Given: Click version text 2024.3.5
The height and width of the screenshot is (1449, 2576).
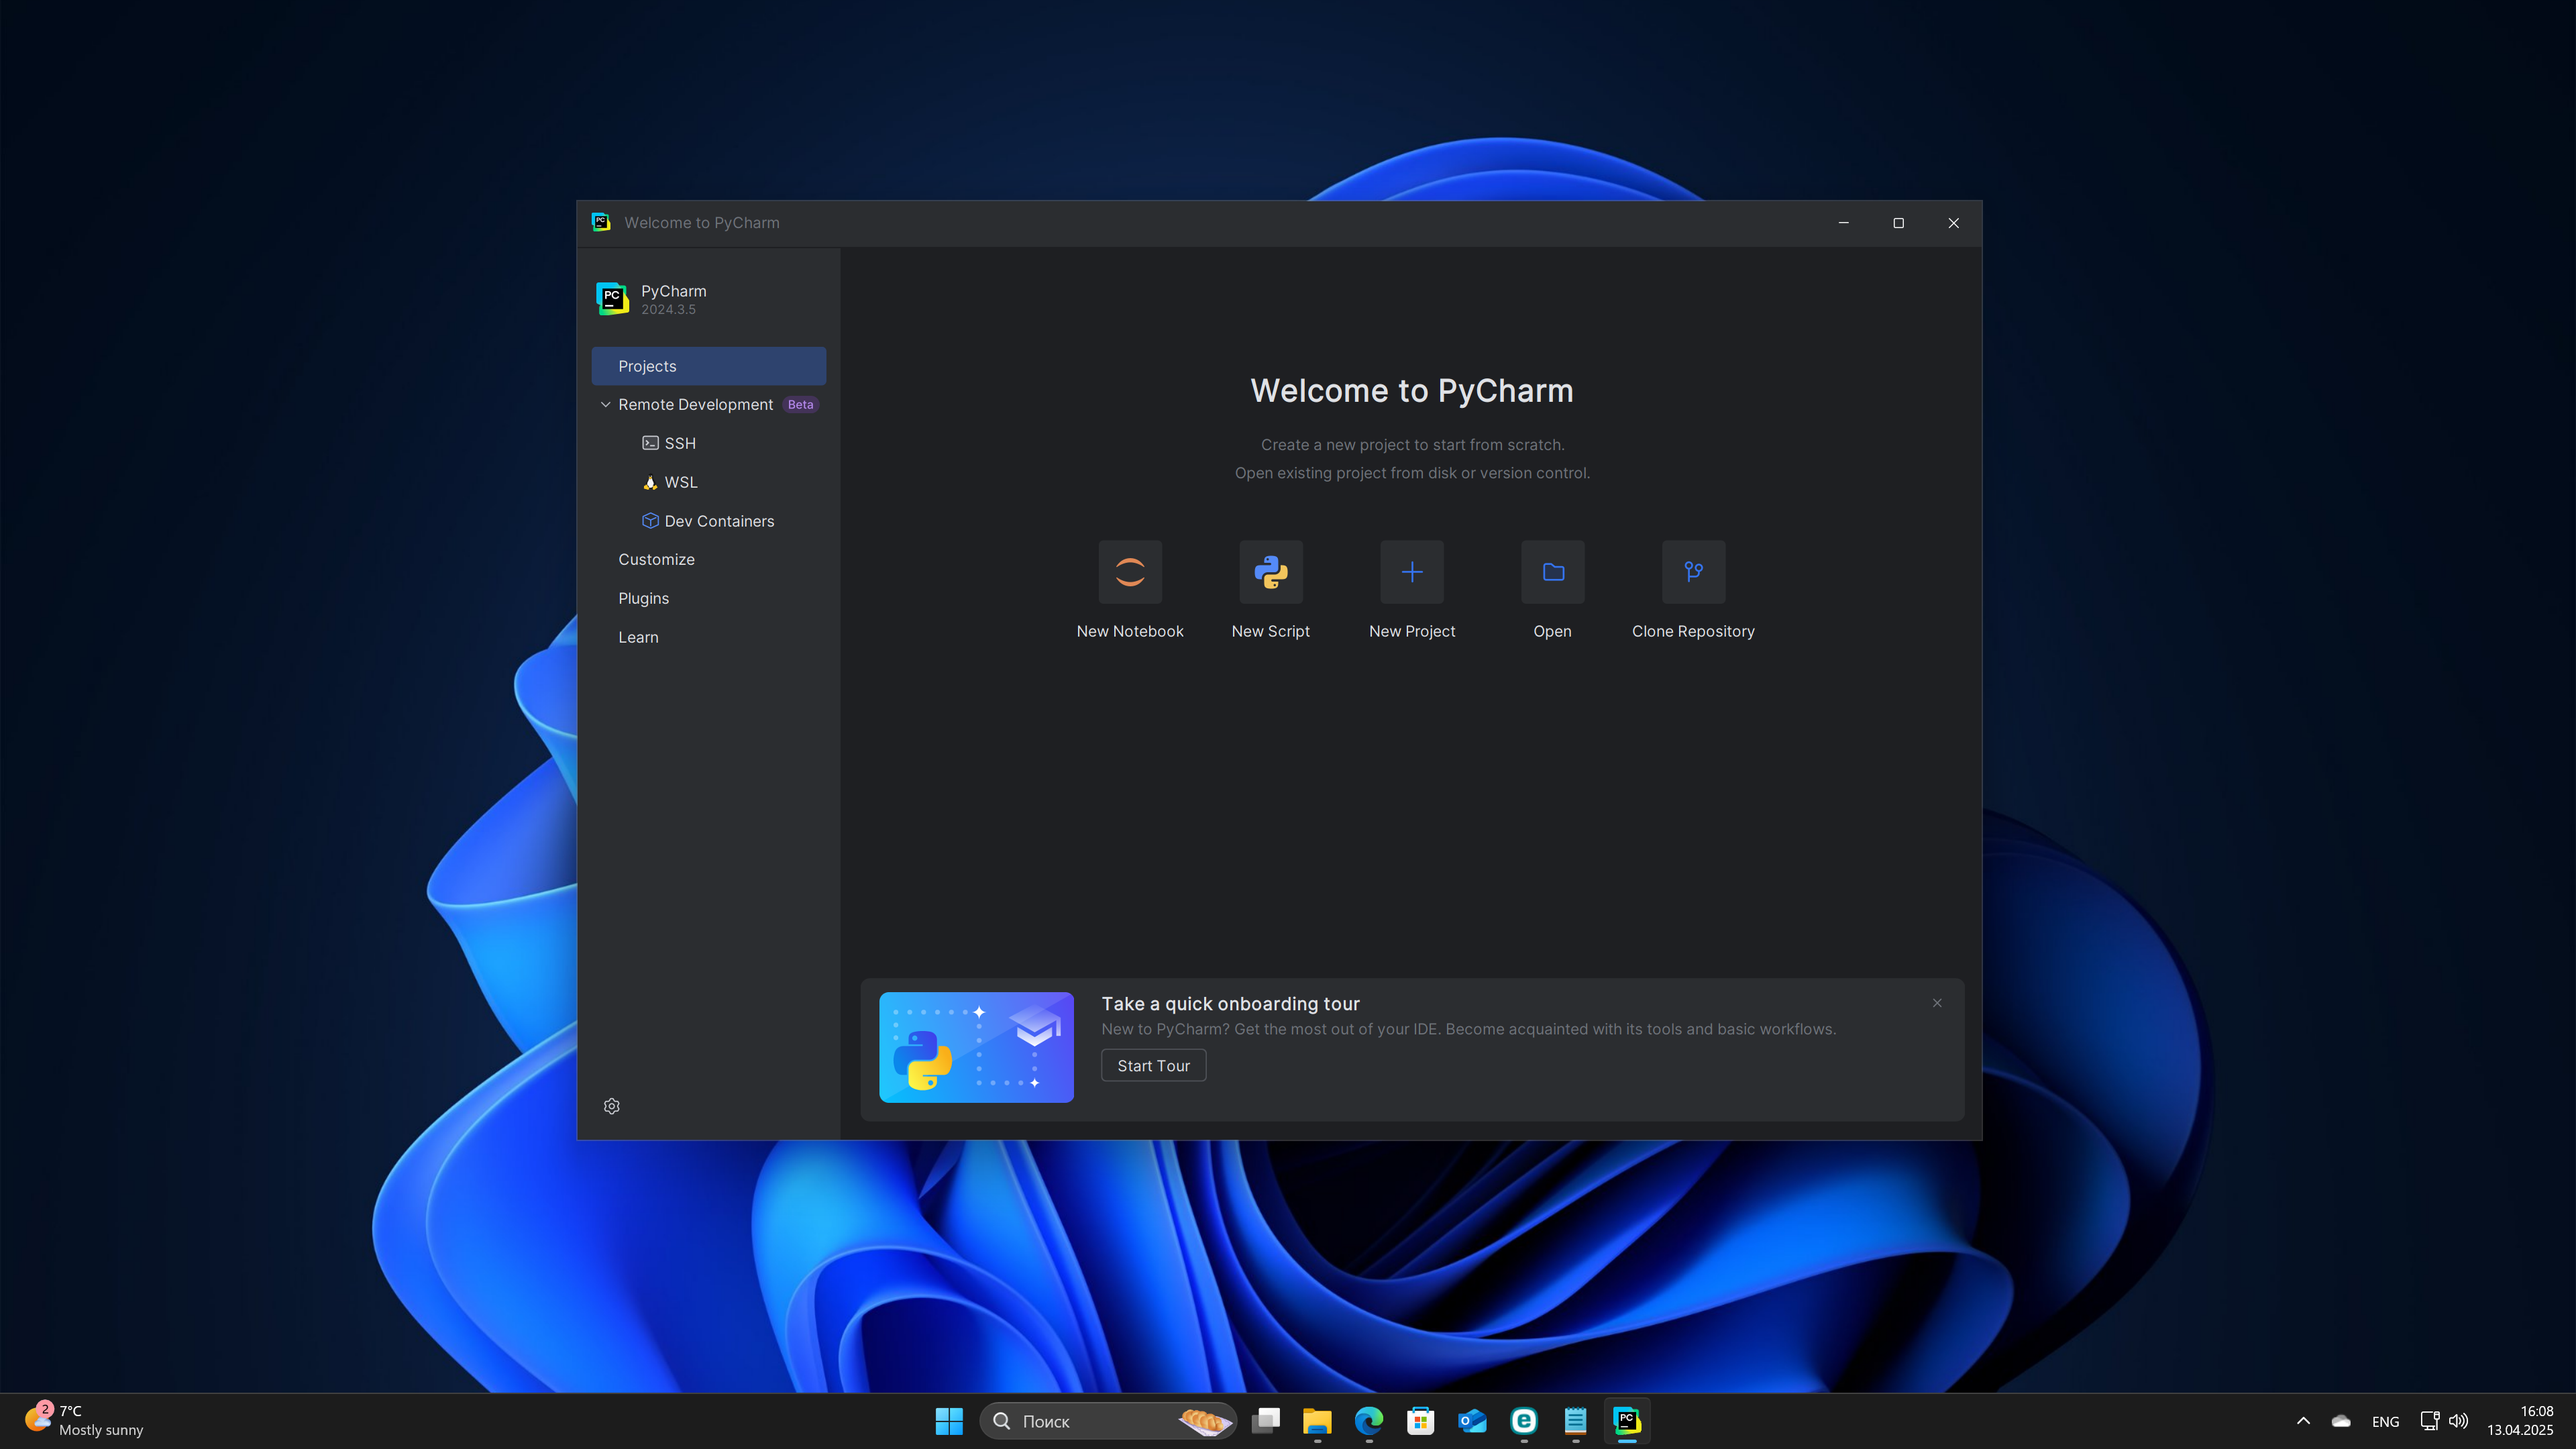Looking at the screenshot, I should 668,310.
